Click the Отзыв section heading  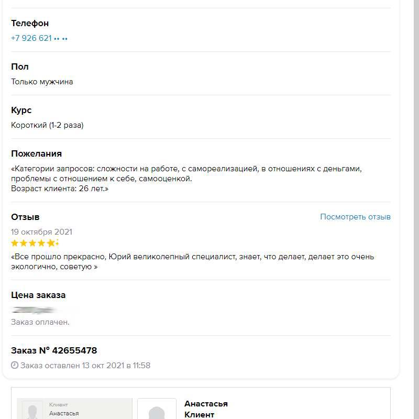coord(25,217)
